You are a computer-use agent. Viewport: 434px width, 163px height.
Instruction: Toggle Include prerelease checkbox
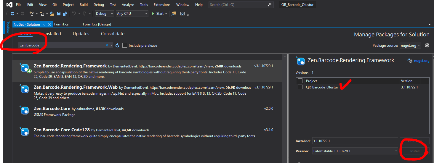(x=125, y=45)
